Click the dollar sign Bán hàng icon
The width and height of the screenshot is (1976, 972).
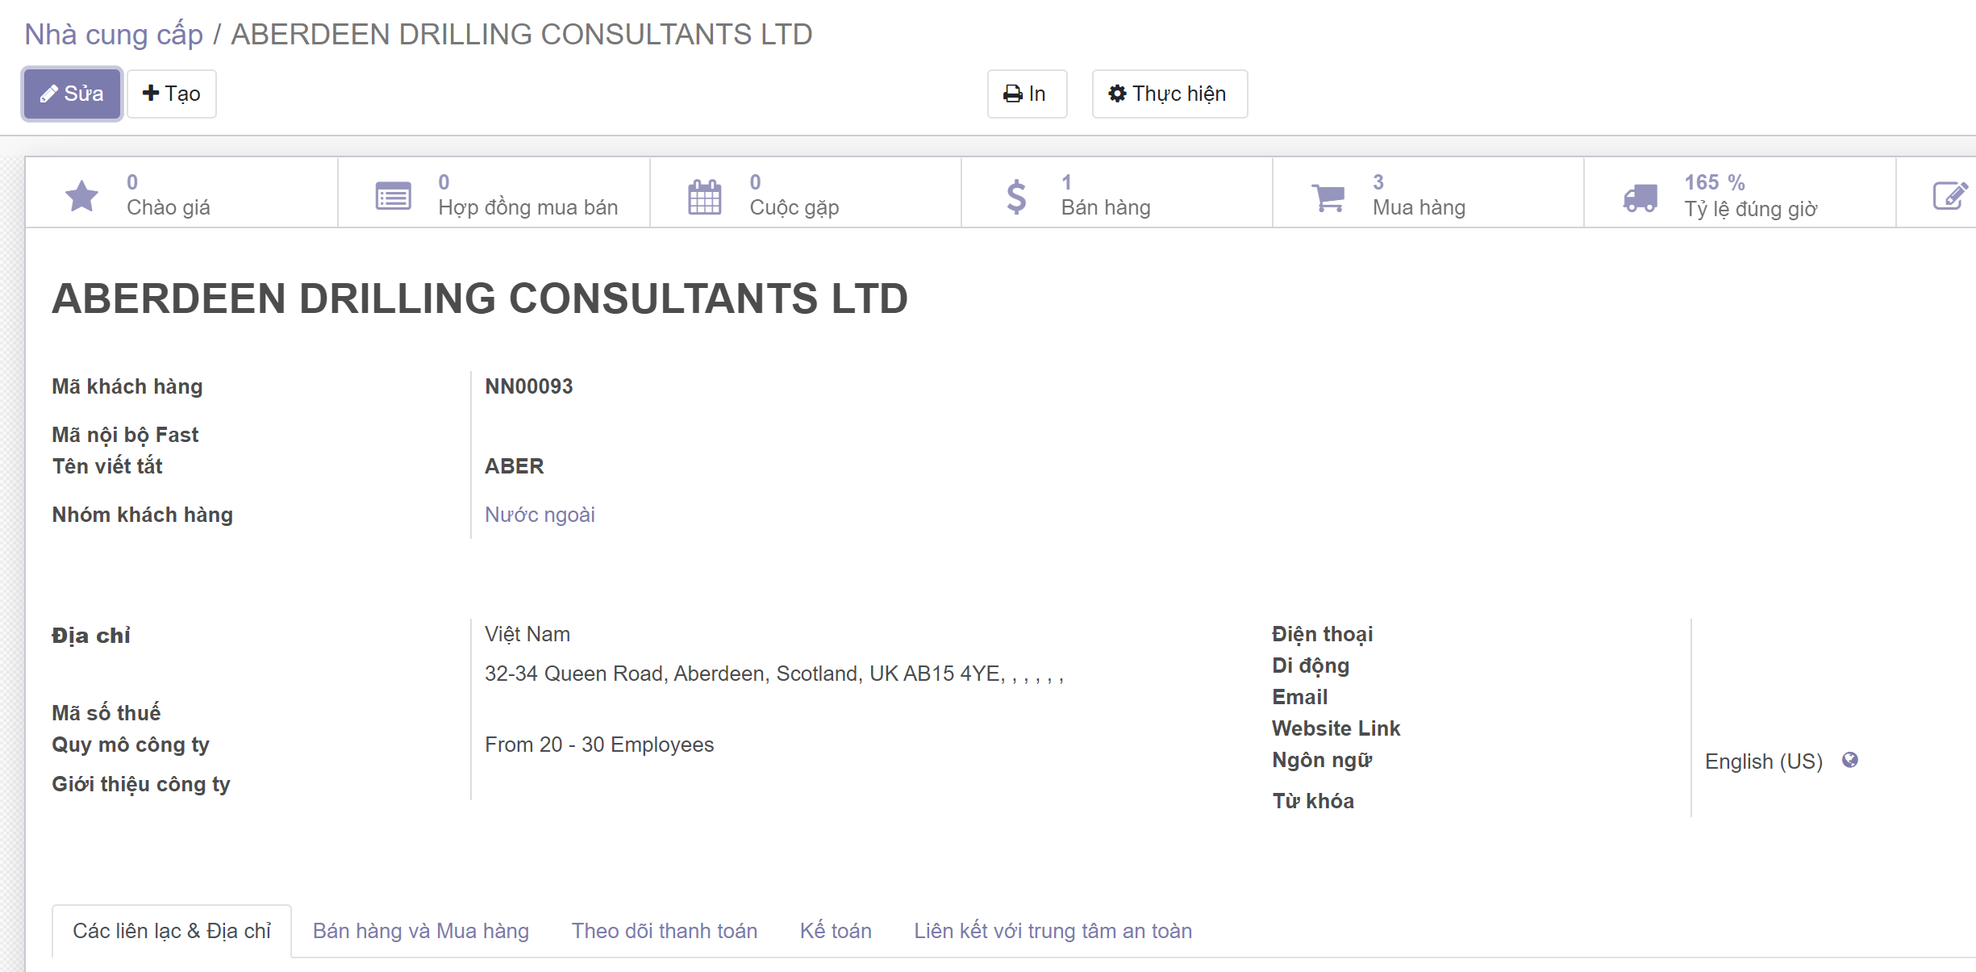click(1016, 196)
